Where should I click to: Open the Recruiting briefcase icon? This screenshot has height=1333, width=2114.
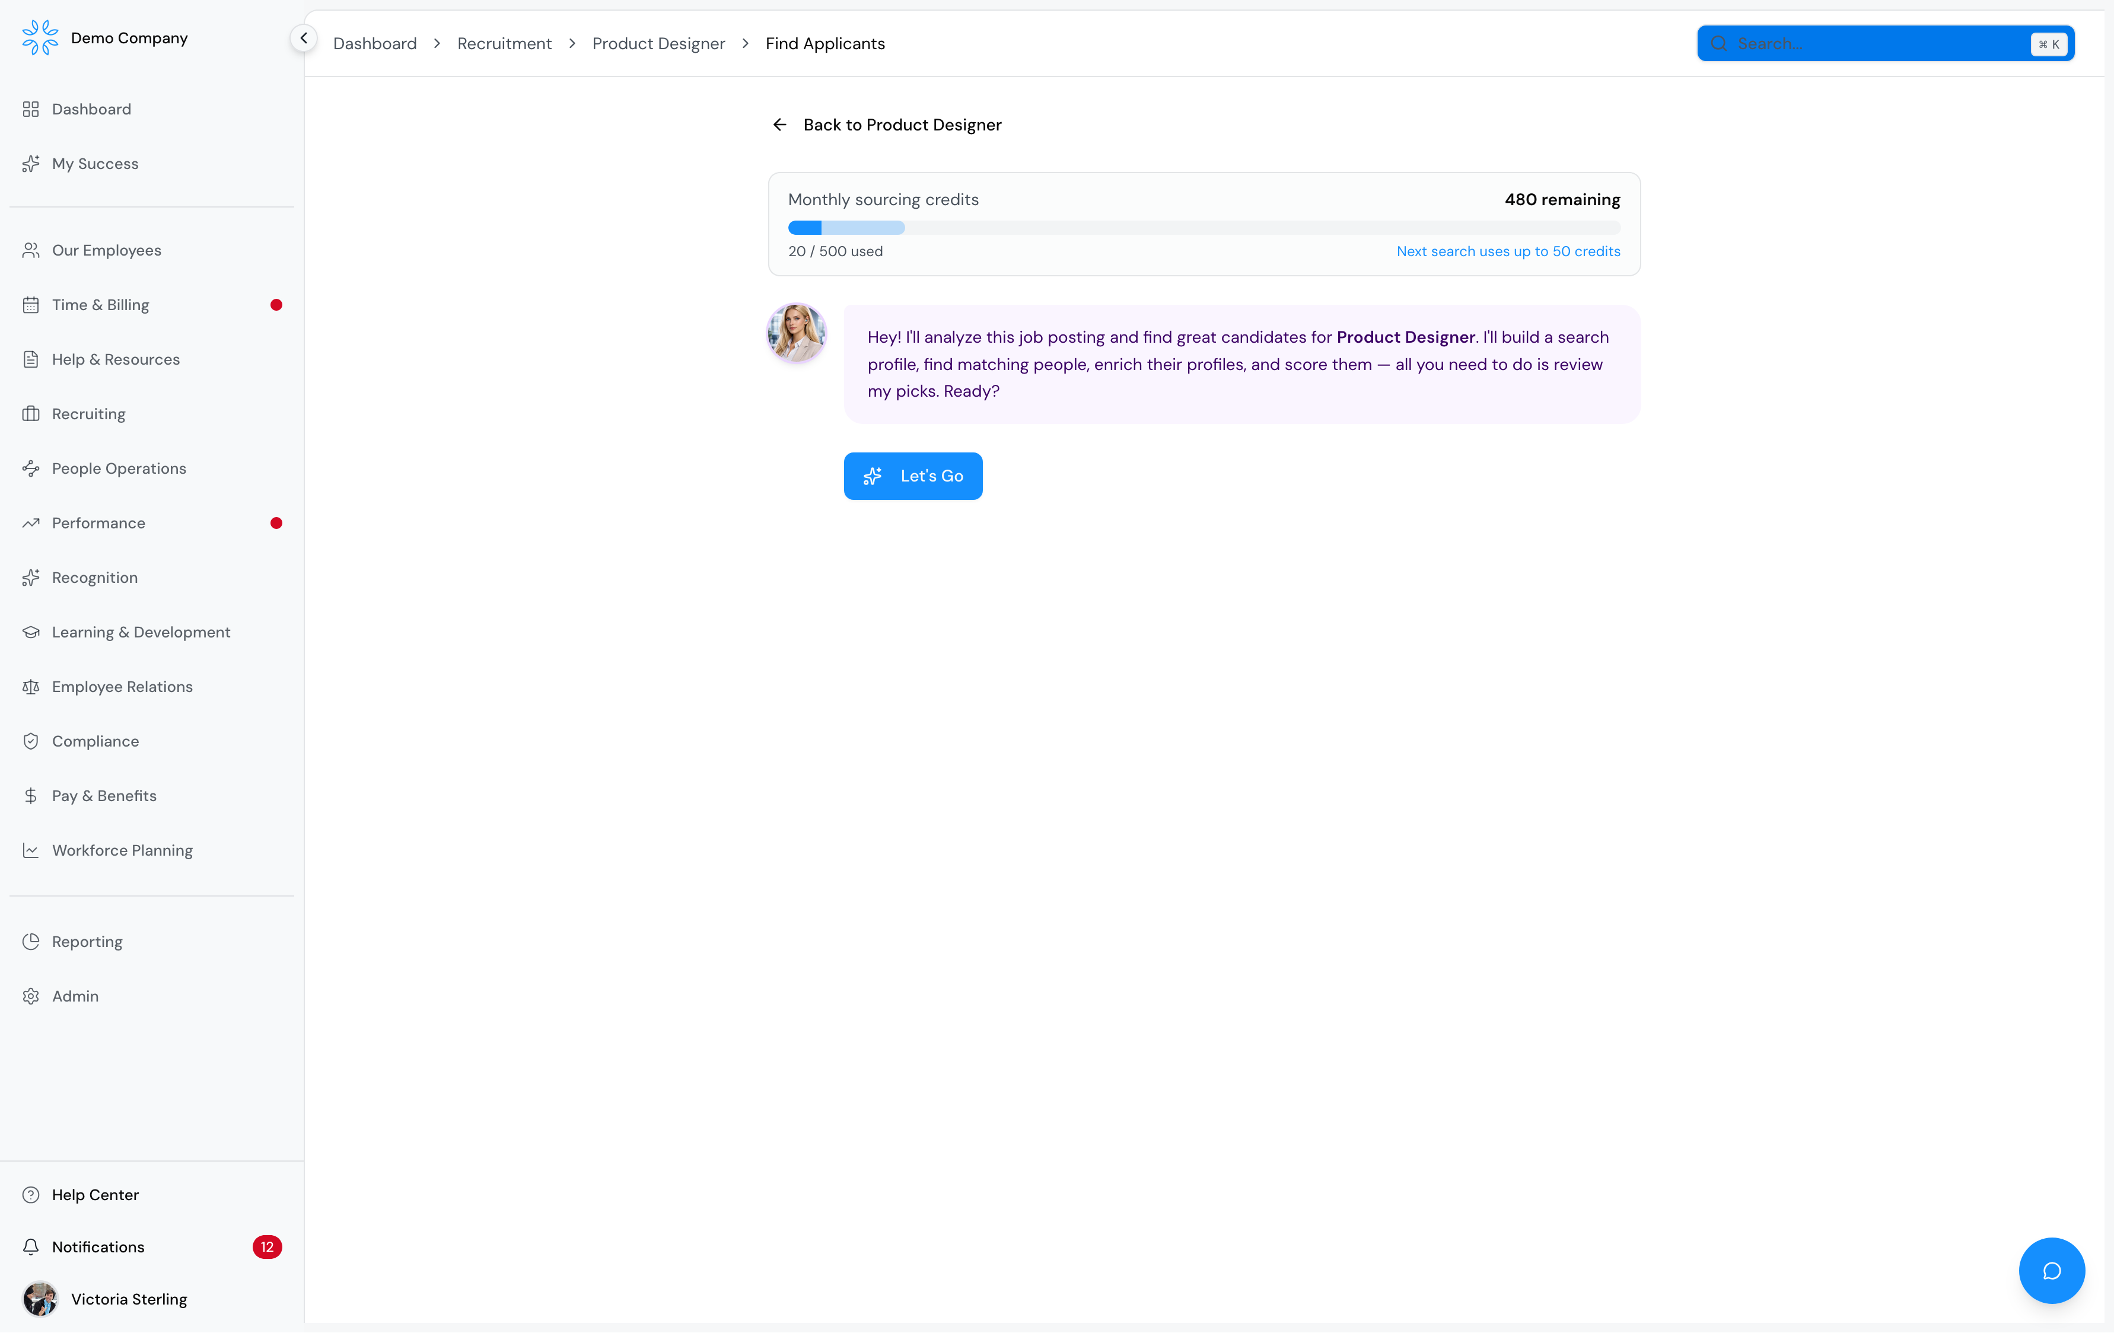[x=31, y=413]
